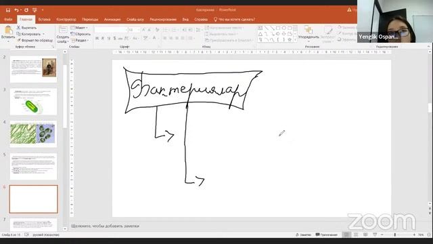
Task: Select the rectangle shape from the shapes gallery
Action: click(x=278, y=28)
